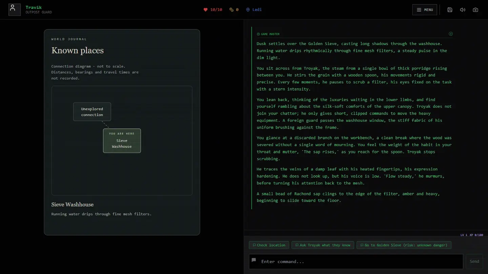Viewport: 488px width, 274px height.
Task: Click the Known places heading
Action: (78, 50)
